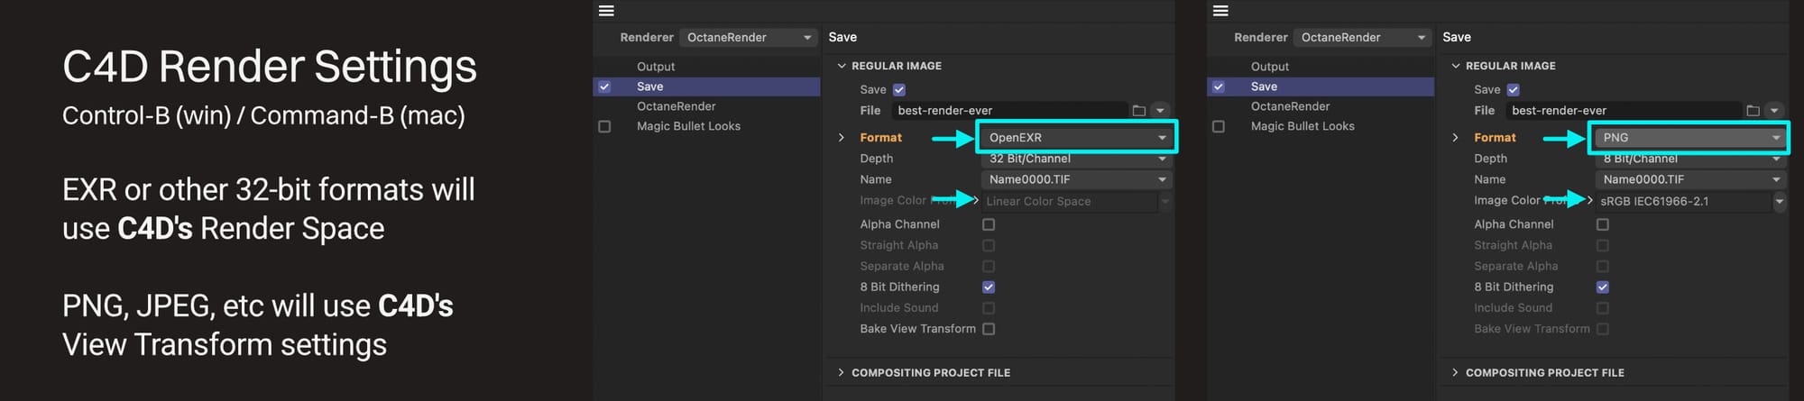Expand COMPOSITING PROJECT FILE in right panel
Screen dimensions: 1804x401
[1455, 372]
